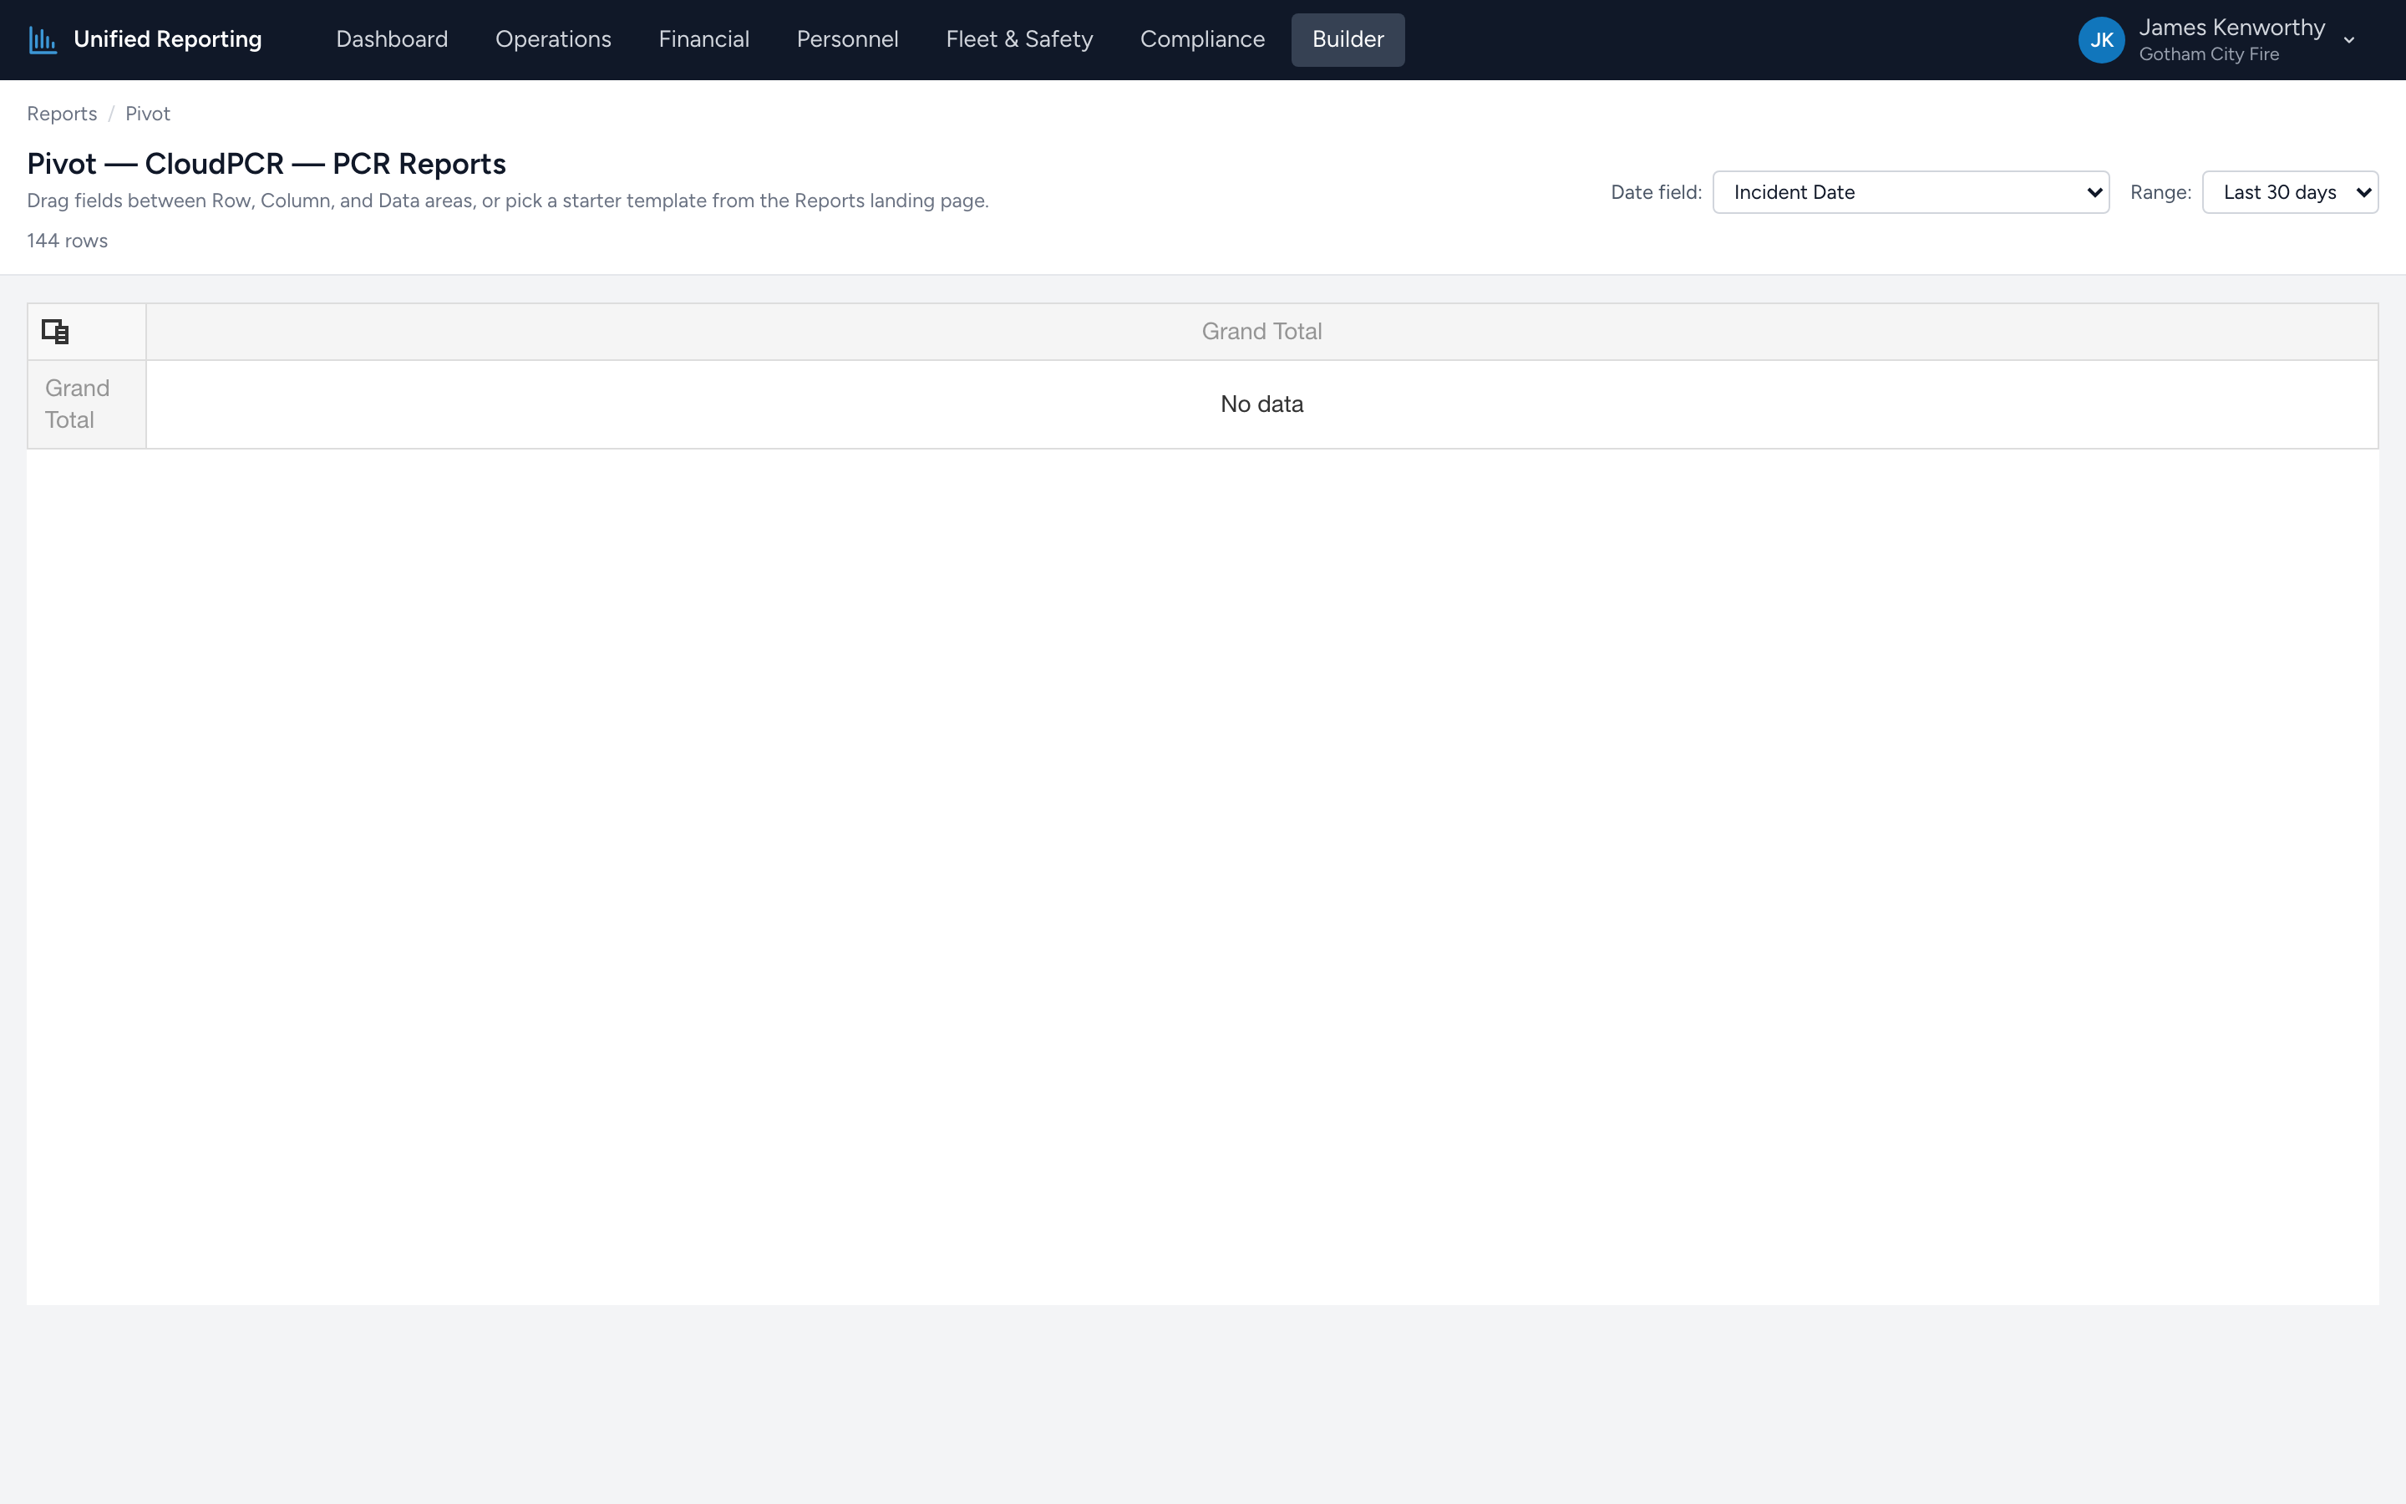The height and width of the screenshot is (1504, 2406).
Task: Click the Gotham City Fire organization label
Action: 2208,54
